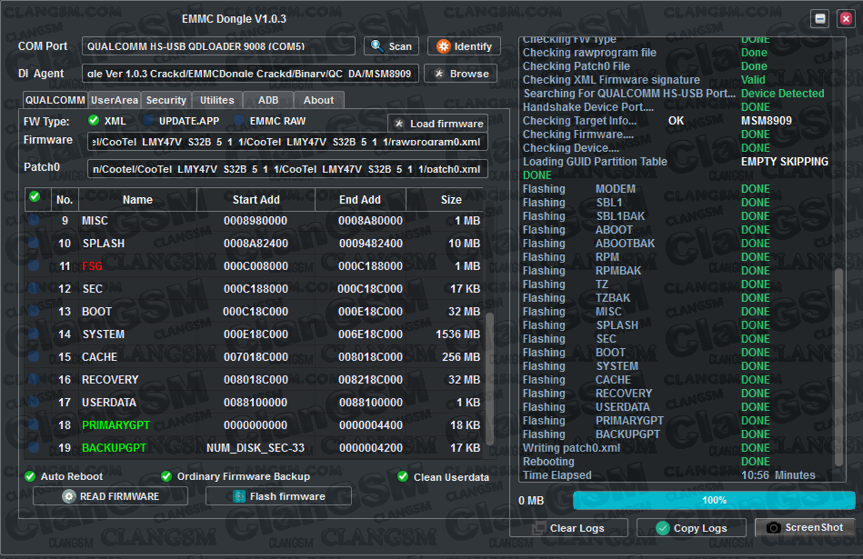Image resolution: width=863 pixels, height=559 pixels.
Task: Select the XML firmware type
Action: 94,121
